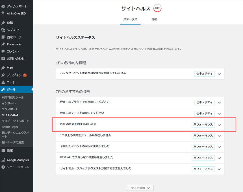Click the settings icon beside 設定
The width and height of the screenshot is (243, 192).
(x=3, y=150)
